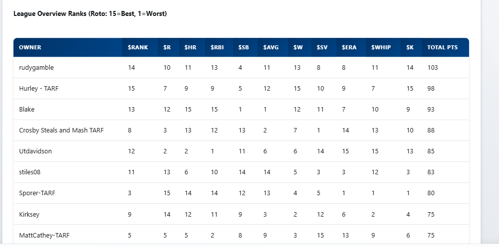Screen dimensions: 499x247
Task: Sort by $SB column header
Action: tap(244, 48)
